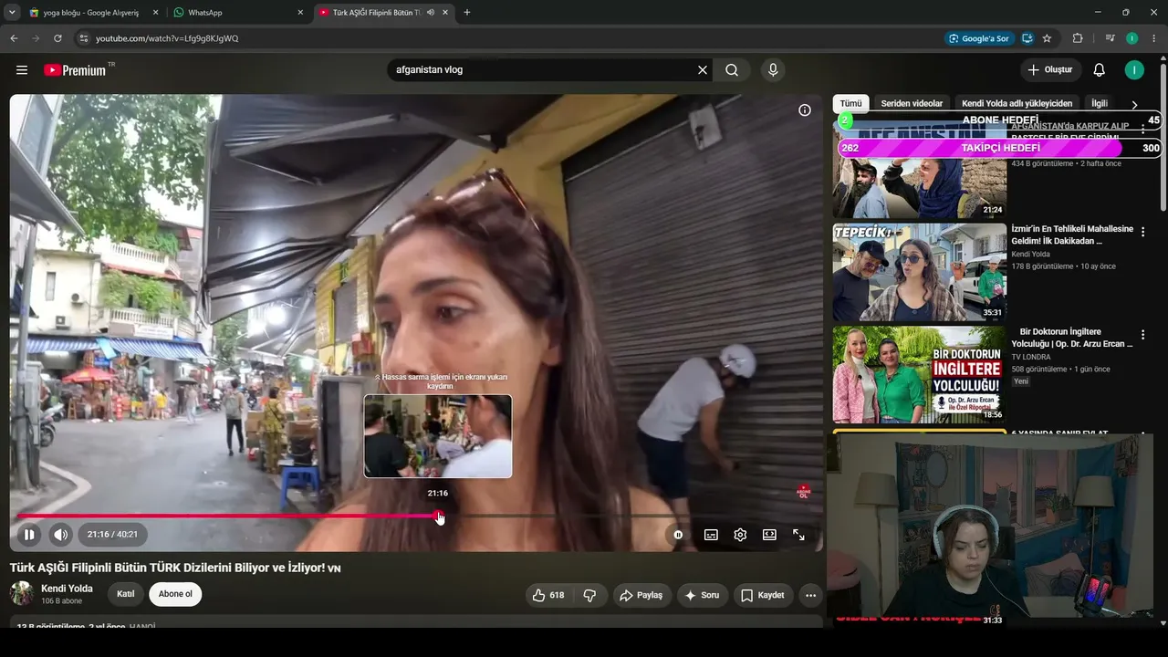
Task: Save the video with Kaydet
Action: coord(762,595)
